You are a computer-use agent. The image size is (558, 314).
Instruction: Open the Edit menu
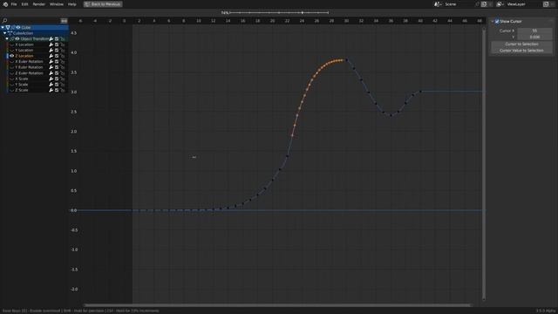click(24, 4)
